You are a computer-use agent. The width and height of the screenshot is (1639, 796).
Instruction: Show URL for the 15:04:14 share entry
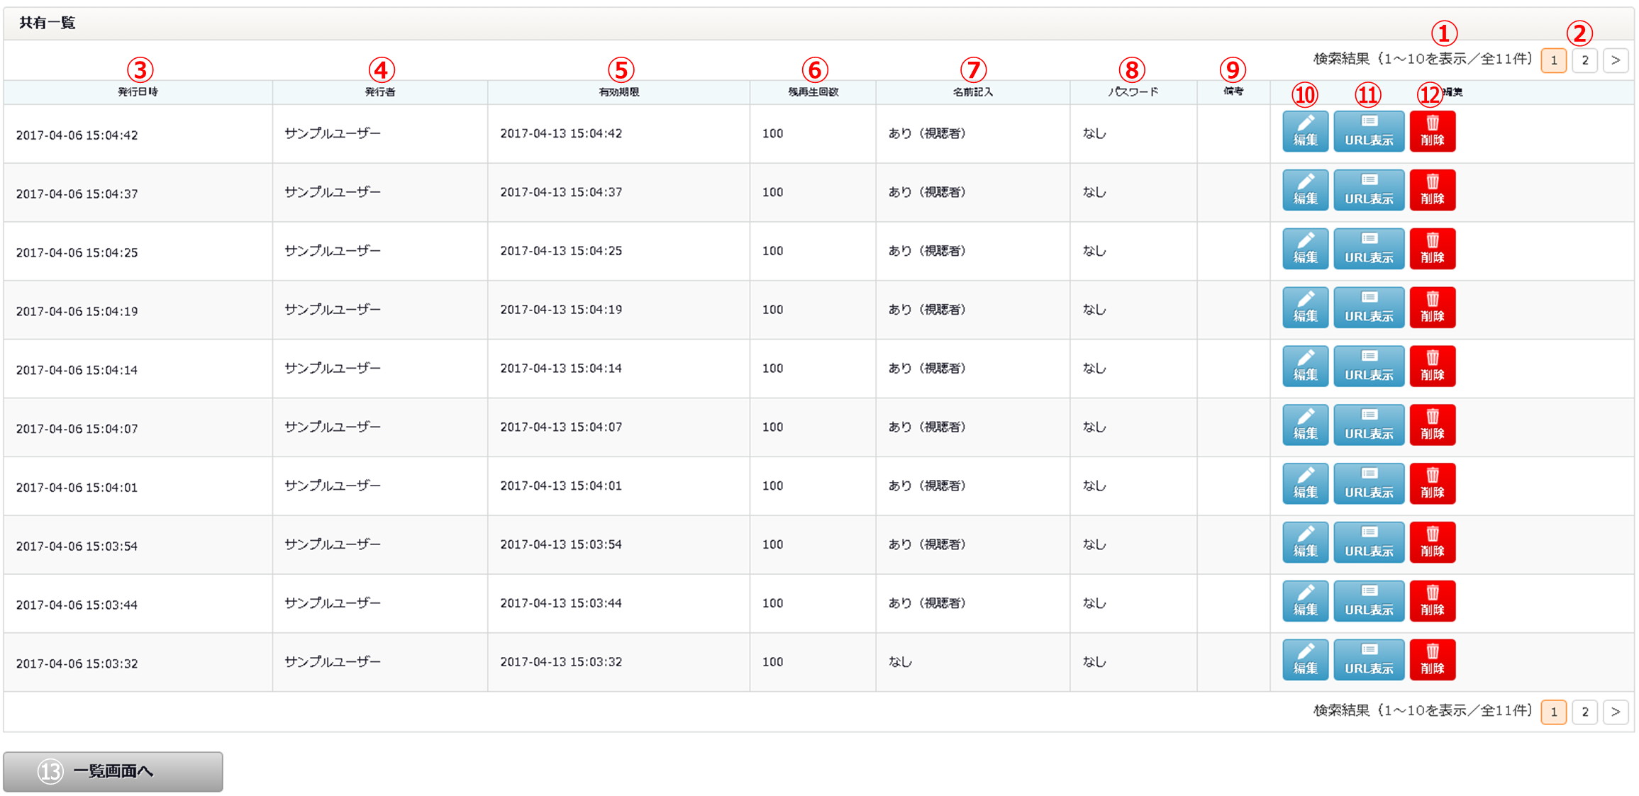tap(1368, 366)
